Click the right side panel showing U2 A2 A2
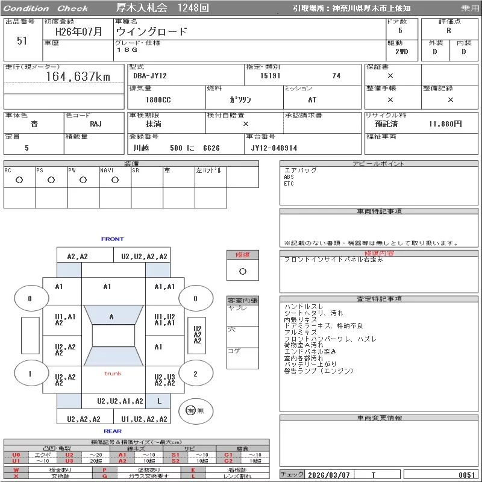Viewport: 482px width, 482px height. point(197,335)
